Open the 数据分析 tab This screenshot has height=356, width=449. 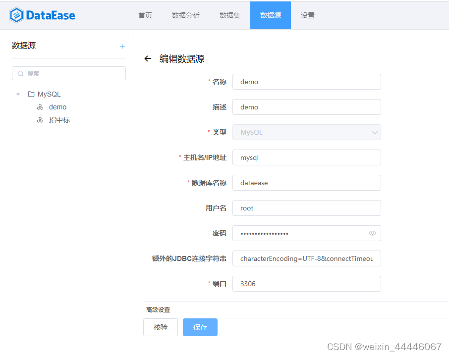tap(185, 15)
